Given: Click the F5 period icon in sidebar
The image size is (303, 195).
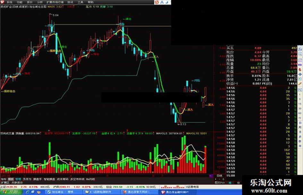Looking at the screenshot, I should click(x=300, y=90).
